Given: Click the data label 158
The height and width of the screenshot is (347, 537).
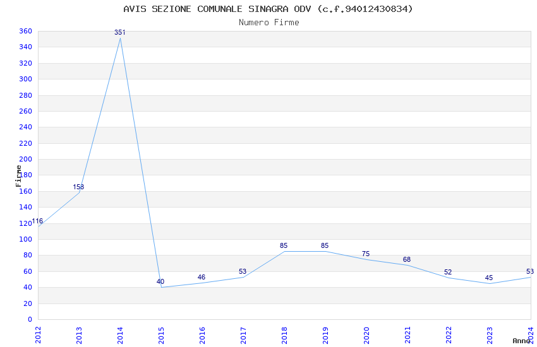Looking at the screenshot, I should pos(78,187).
